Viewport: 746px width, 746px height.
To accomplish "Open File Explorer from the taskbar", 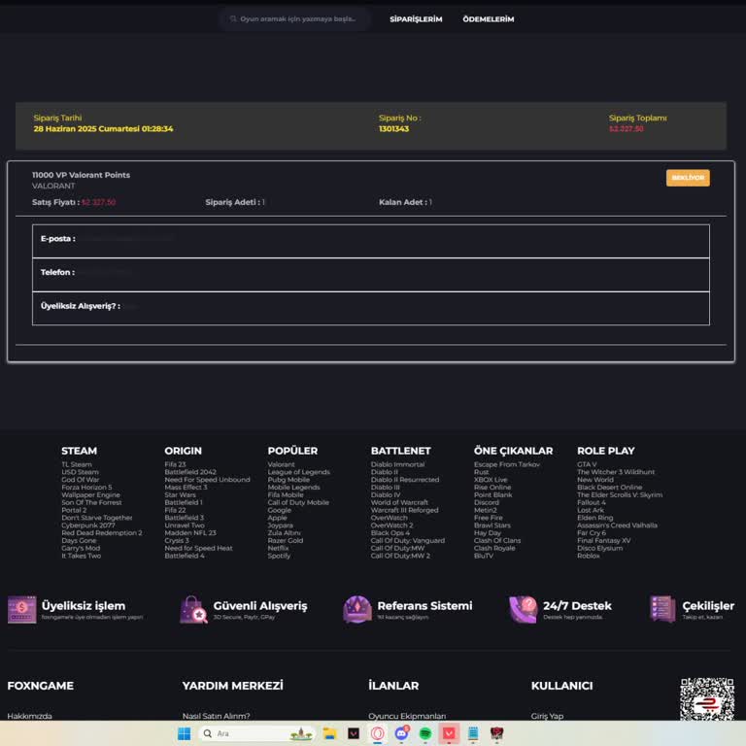I will [329, 733].
